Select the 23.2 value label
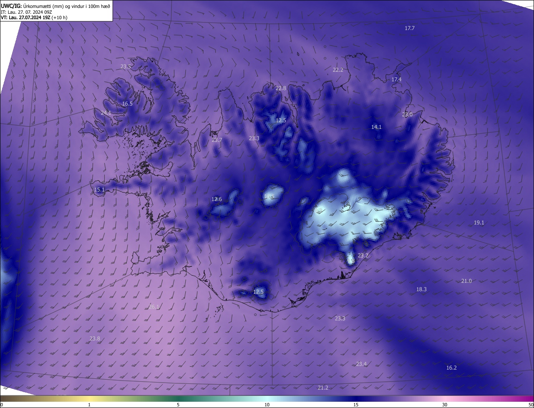Screen dimensions: 534x408 click(x=363, y=256)
